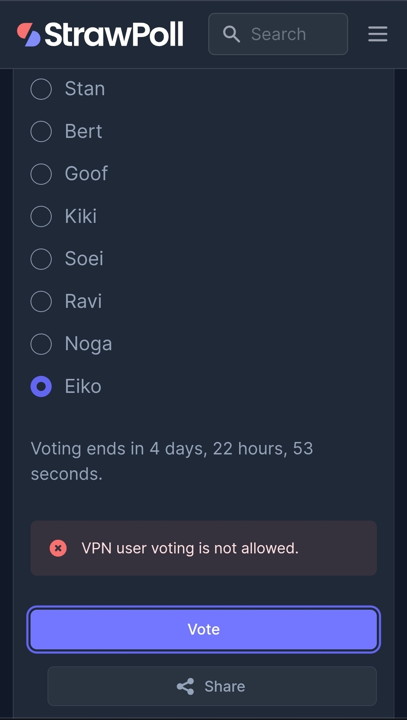The image size is (407, 720).
Task: Click the red error icon in the VPN alert
Action: [58, 548]
